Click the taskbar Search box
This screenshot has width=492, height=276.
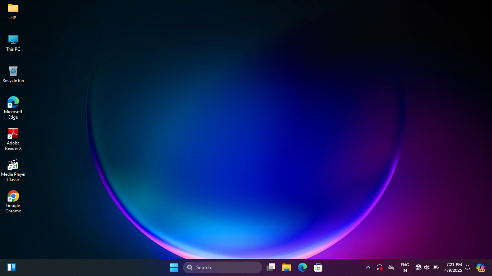pos(223,267)
